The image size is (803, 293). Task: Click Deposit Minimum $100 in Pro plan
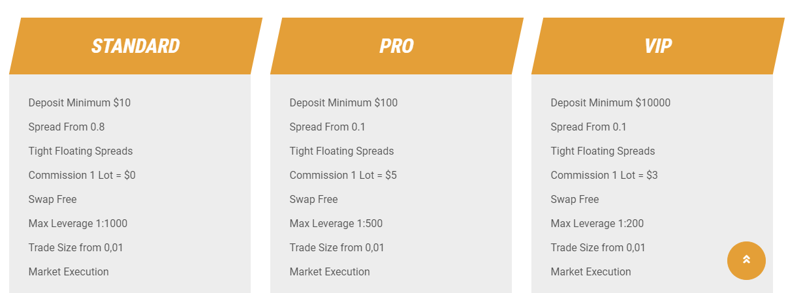pyautogui.click(x=343, y=102)
